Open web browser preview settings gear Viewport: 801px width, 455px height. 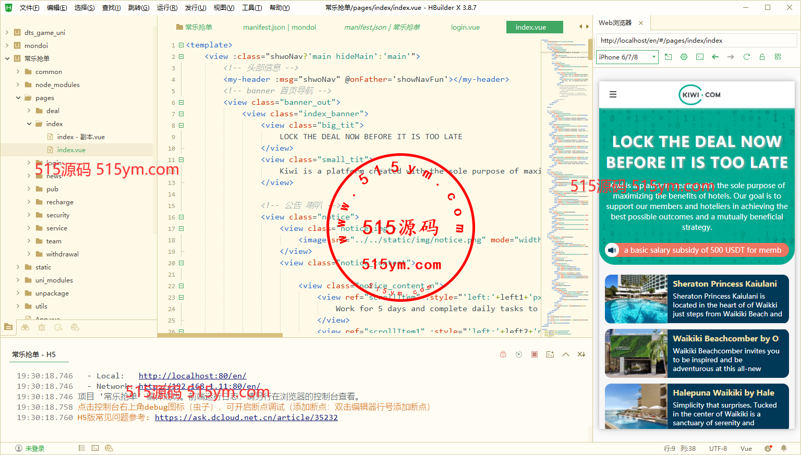click(x=684, y=57)
